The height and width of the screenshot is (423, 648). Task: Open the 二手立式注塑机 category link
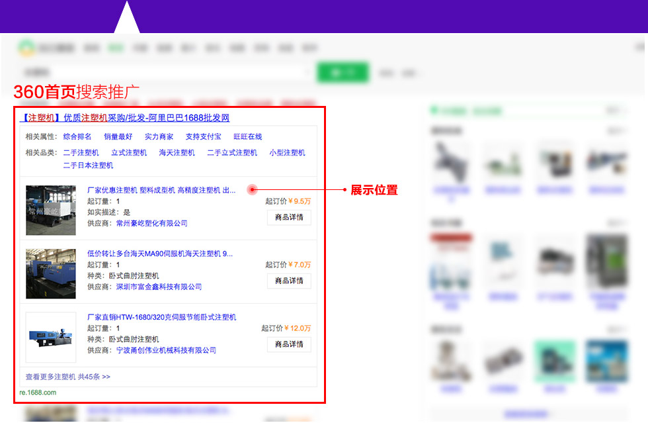(232, 153)
